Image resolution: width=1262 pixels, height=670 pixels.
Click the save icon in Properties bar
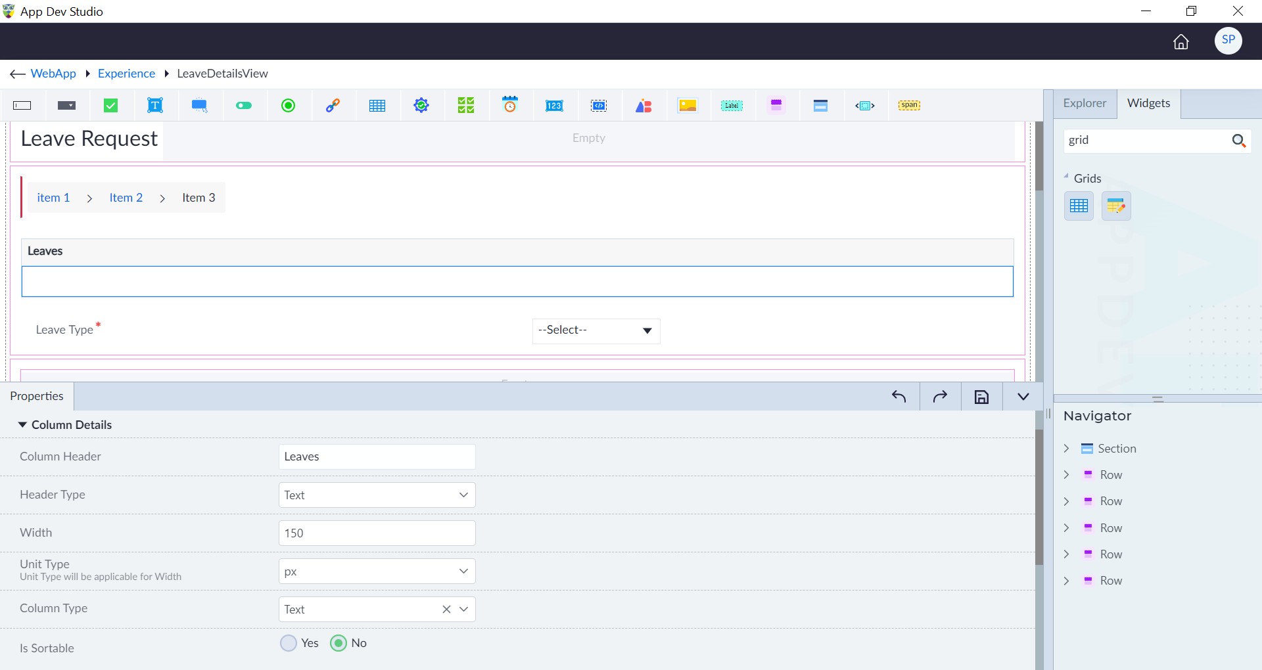pyautogui.click(x=981, y=397)
